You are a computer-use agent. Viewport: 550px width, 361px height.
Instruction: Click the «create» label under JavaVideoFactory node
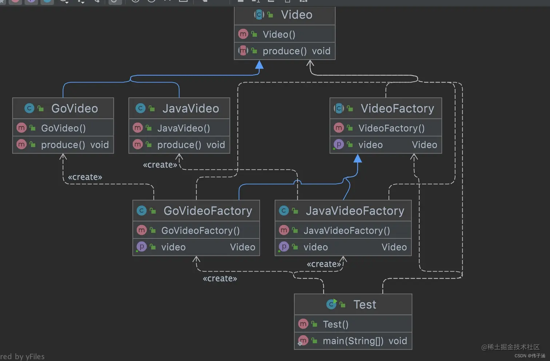coord(324,264)
